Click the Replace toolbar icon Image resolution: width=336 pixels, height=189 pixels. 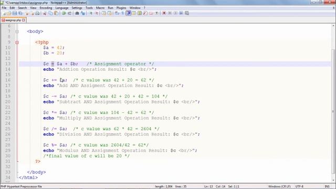pos(83,13)
